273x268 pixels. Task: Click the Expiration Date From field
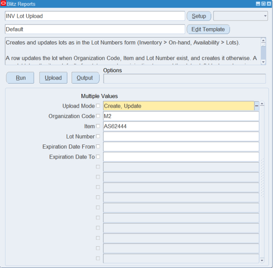181,147
